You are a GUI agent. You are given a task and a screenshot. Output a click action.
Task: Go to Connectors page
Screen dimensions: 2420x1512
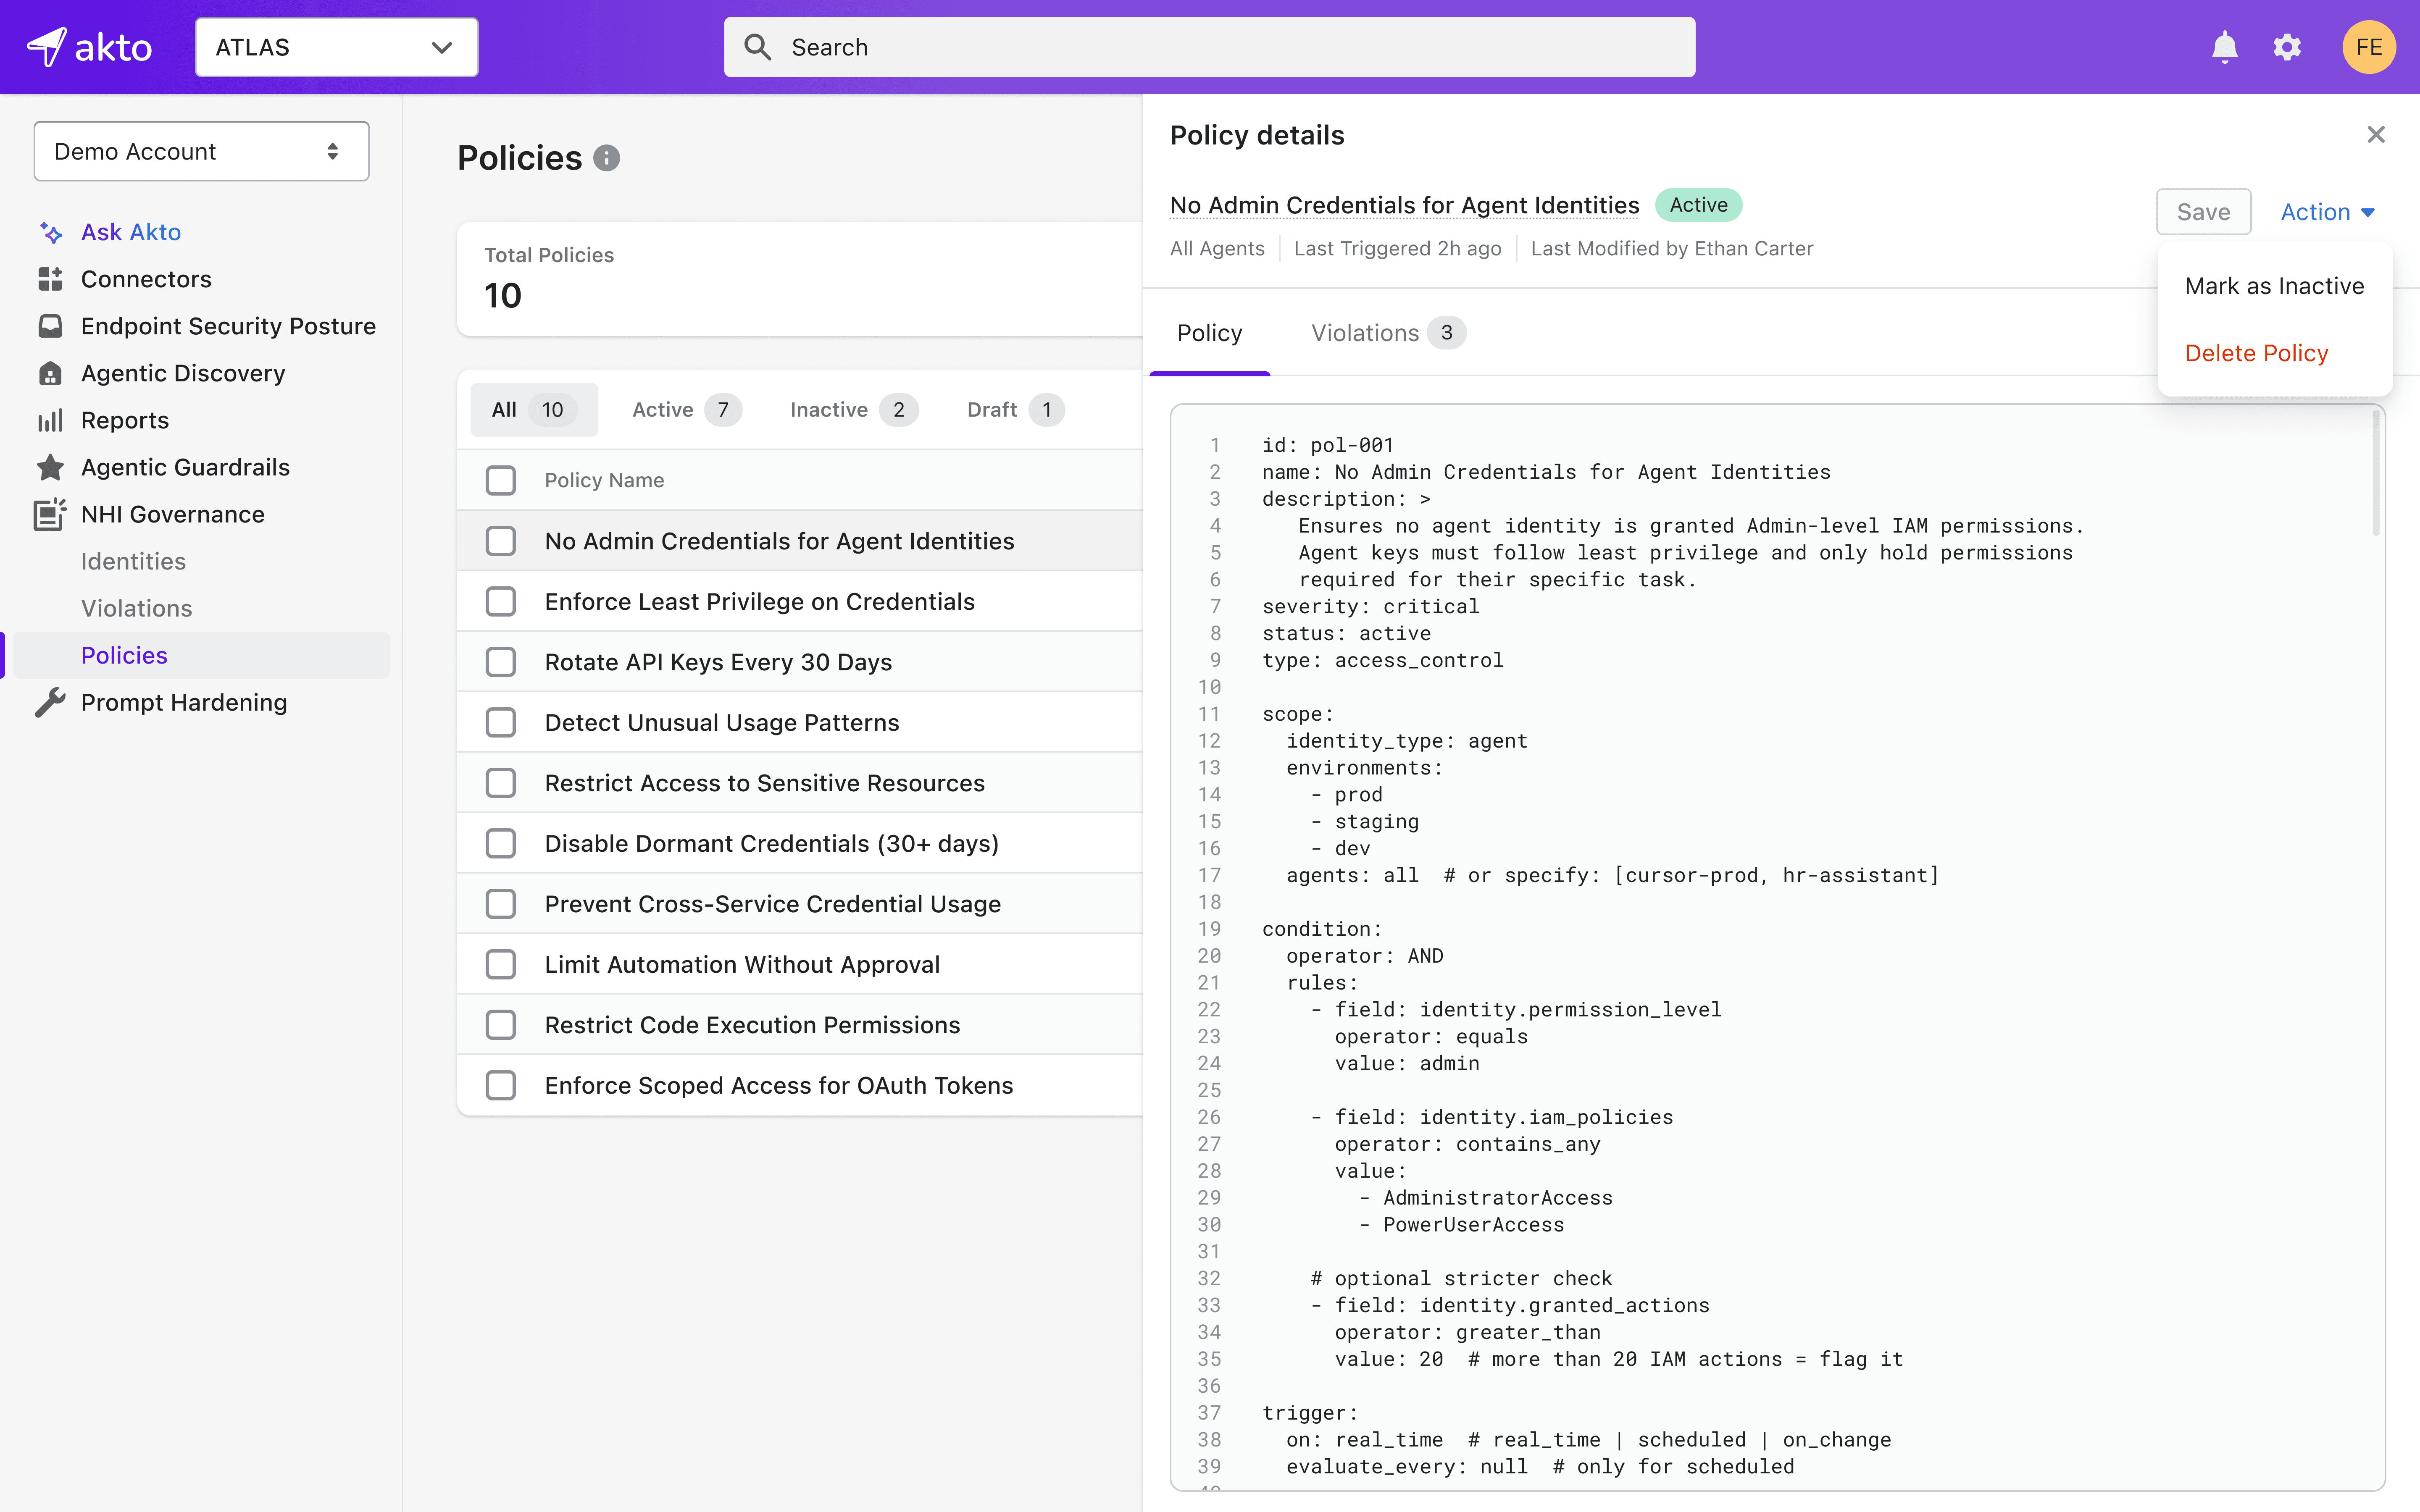coord(146,279)
